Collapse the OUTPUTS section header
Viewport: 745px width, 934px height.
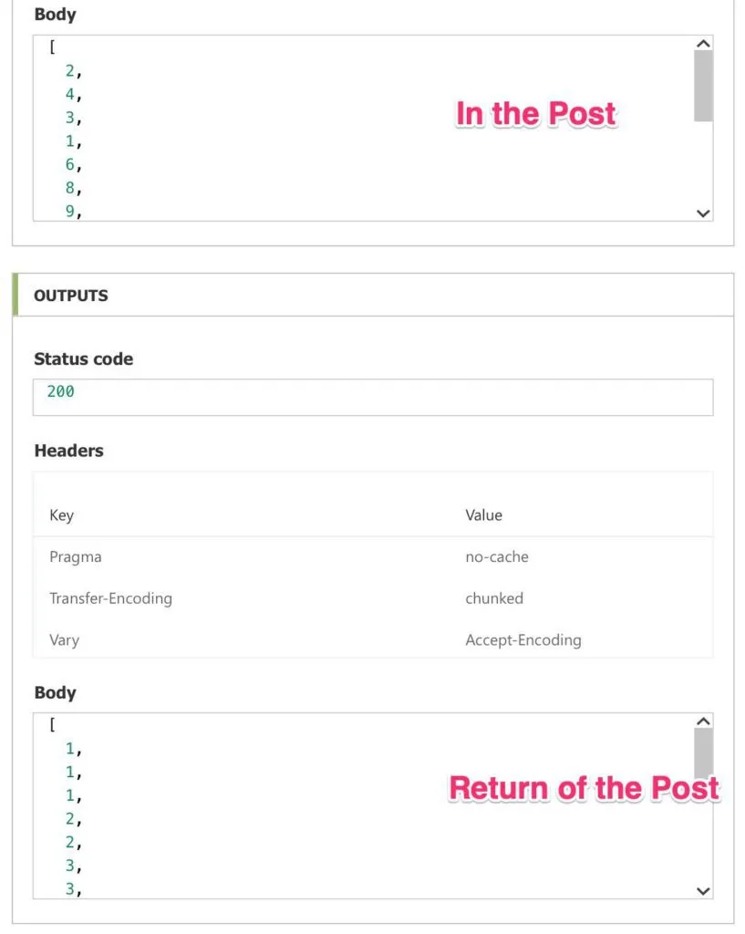(x=71, y=296)
